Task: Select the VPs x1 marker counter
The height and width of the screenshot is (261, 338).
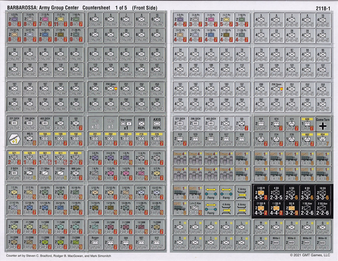Action: (x=111, y=124)
